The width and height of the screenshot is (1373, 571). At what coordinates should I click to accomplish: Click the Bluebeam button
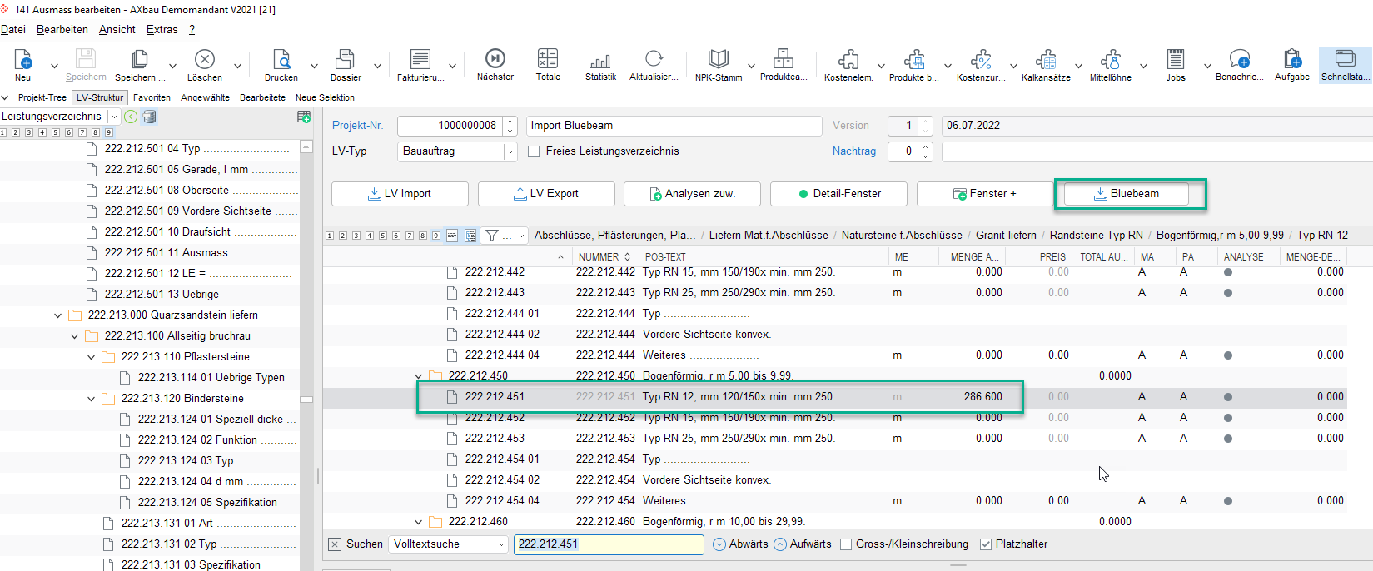pos(1127,194)
